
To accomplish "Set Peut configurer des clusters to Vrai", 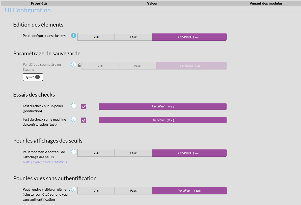I will 96,37.
